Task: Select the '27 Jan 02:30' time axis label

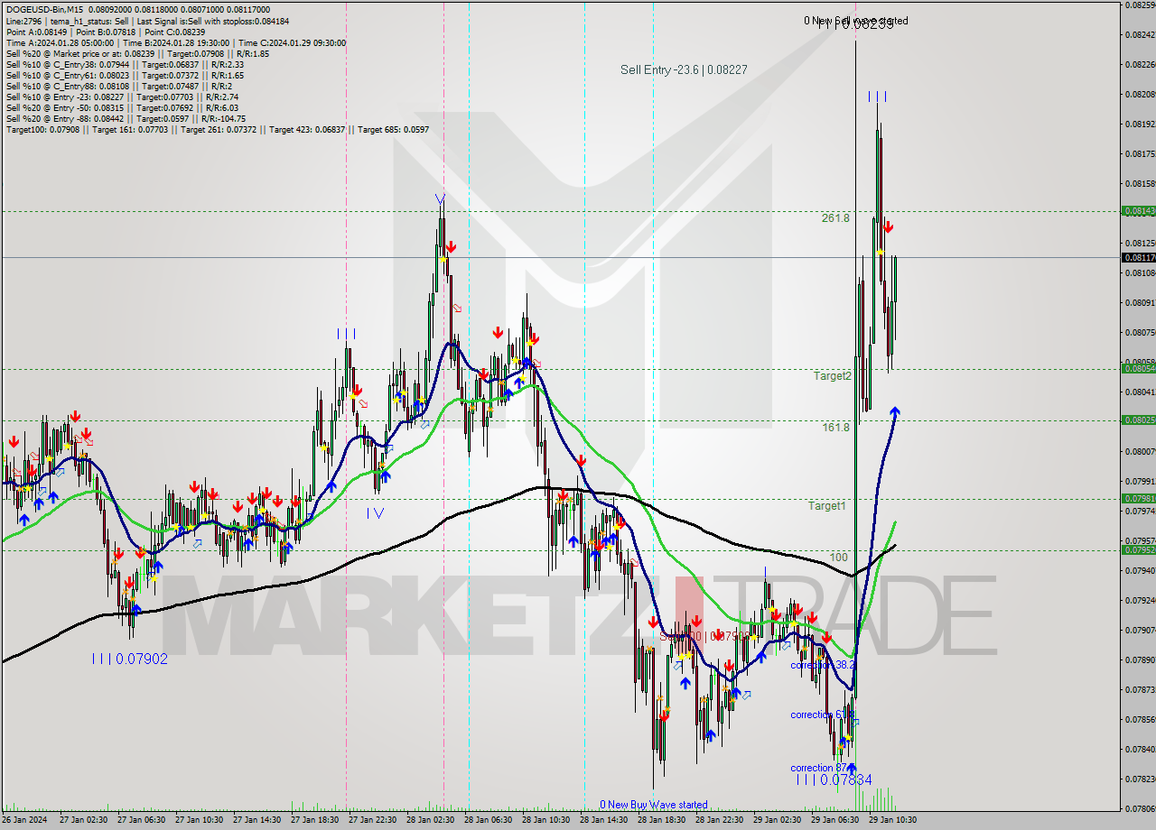Action: [83, 820]
